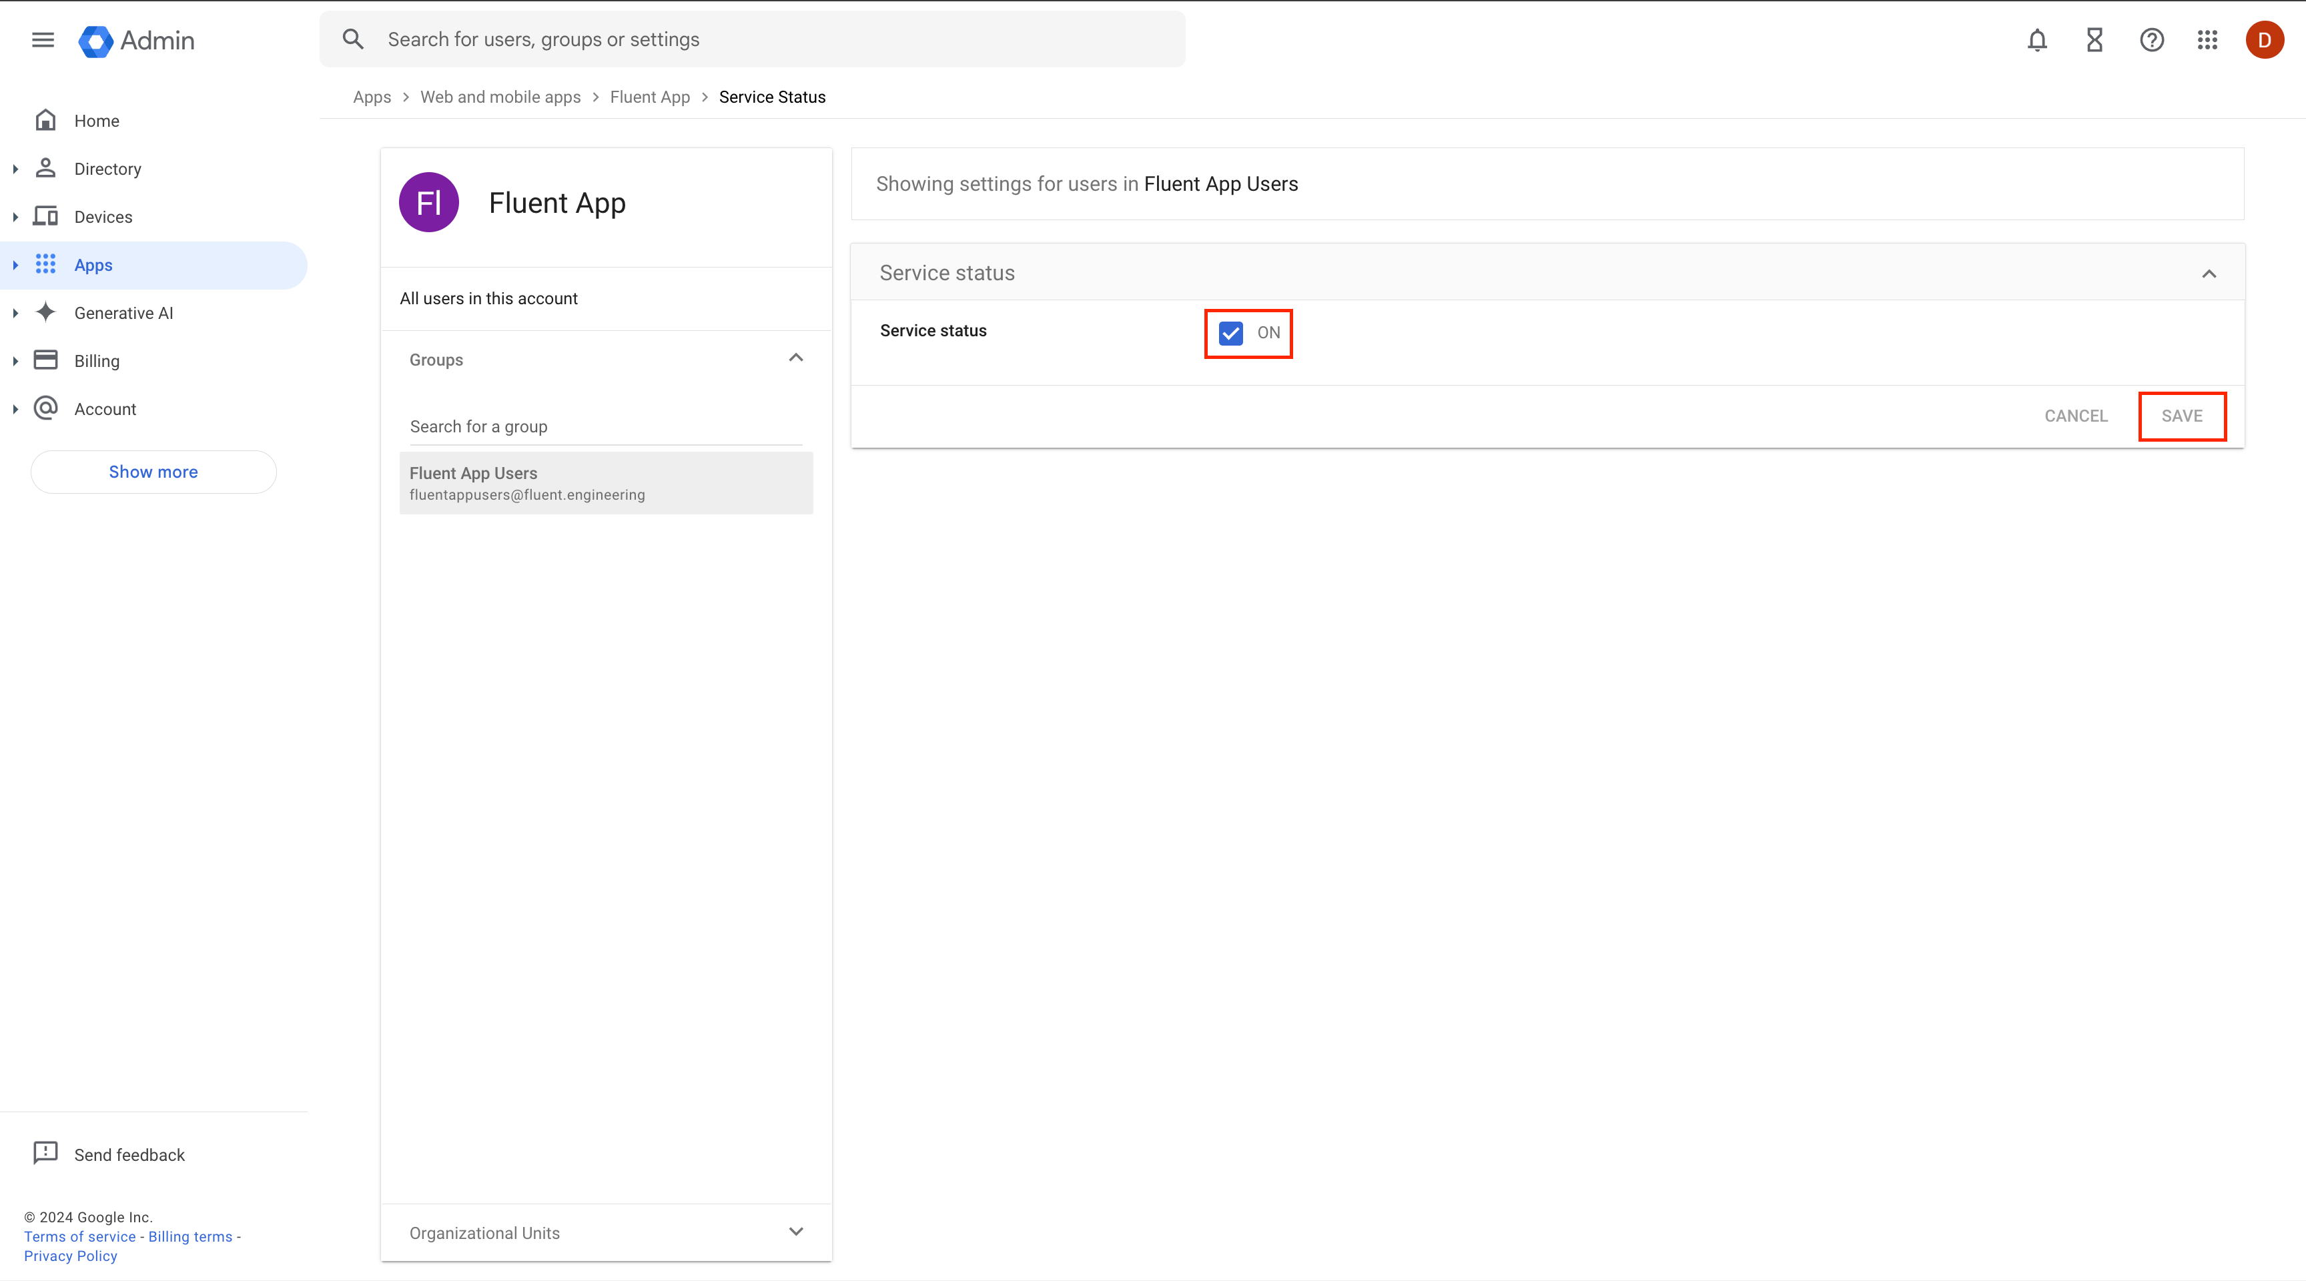Screen dimensions: 2306x1281
Task: Click the account avatar D
Action: pos(2264,40)
